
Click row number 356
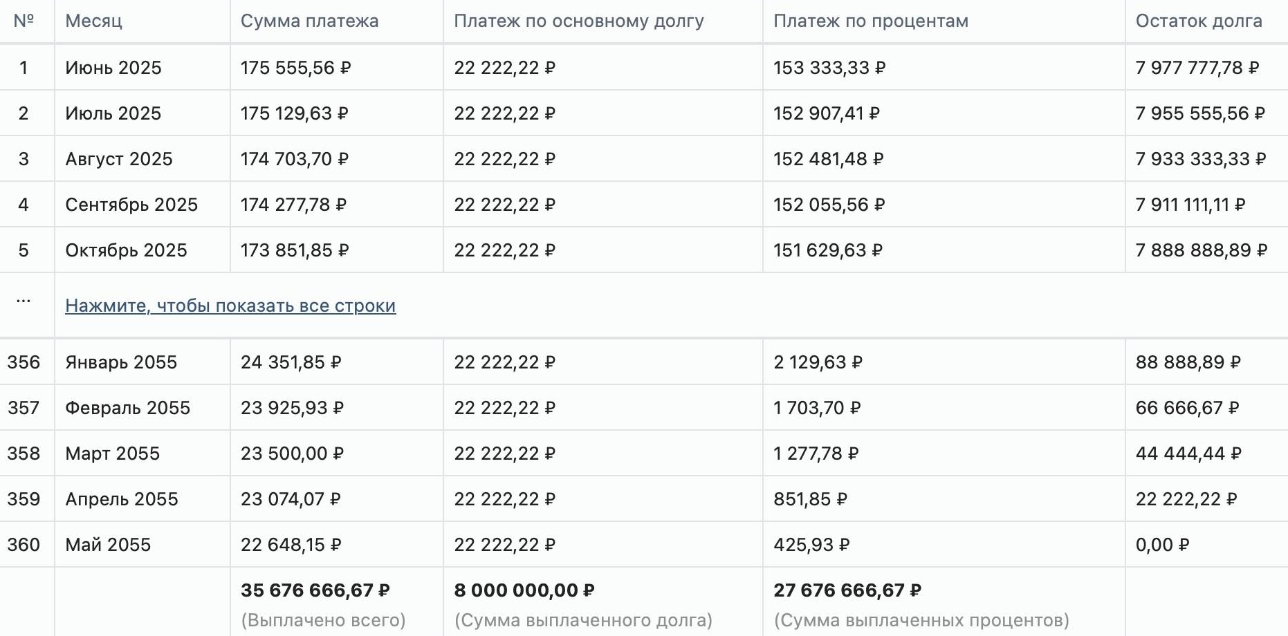click(x=24, y=362)
